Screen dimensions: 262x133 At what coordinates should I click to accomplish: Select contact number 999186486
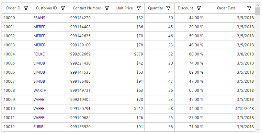pyautogui.click(x=91, y=81)
